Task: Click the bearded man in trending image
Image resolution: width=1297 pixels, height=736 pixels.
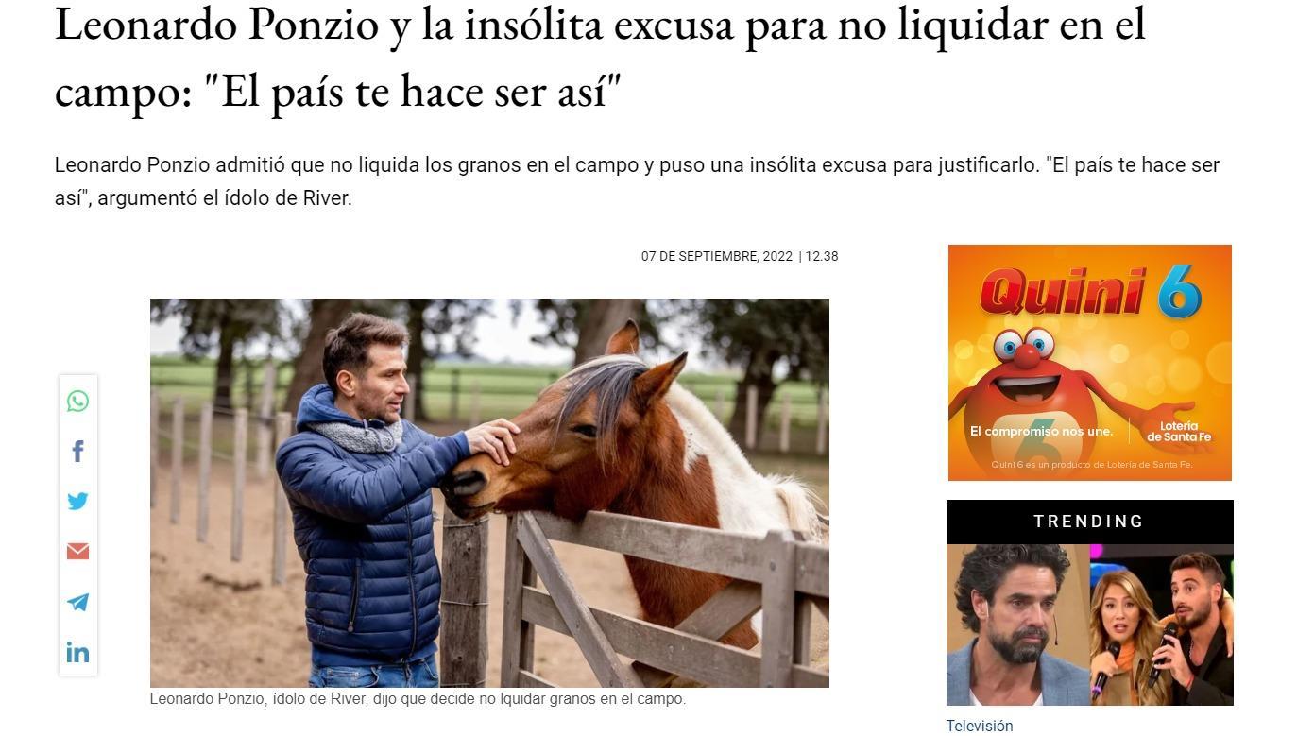Action: (x=1014, y=625)
